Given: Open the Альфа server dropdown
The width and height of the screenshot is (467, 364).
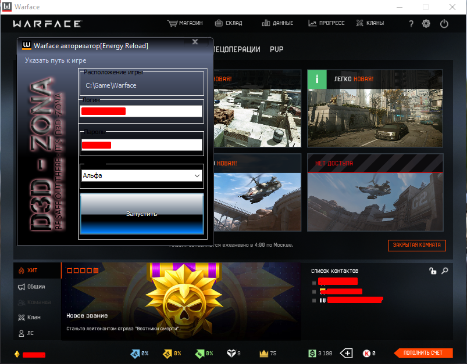Looking at the screenshot, I should pos(142,175).
